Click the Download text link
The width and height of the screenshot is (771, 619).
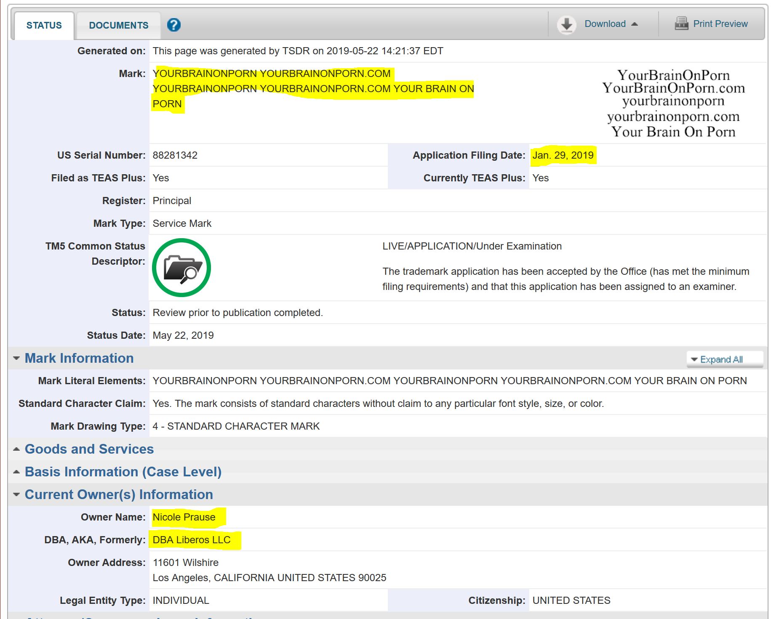click(605, 24)
